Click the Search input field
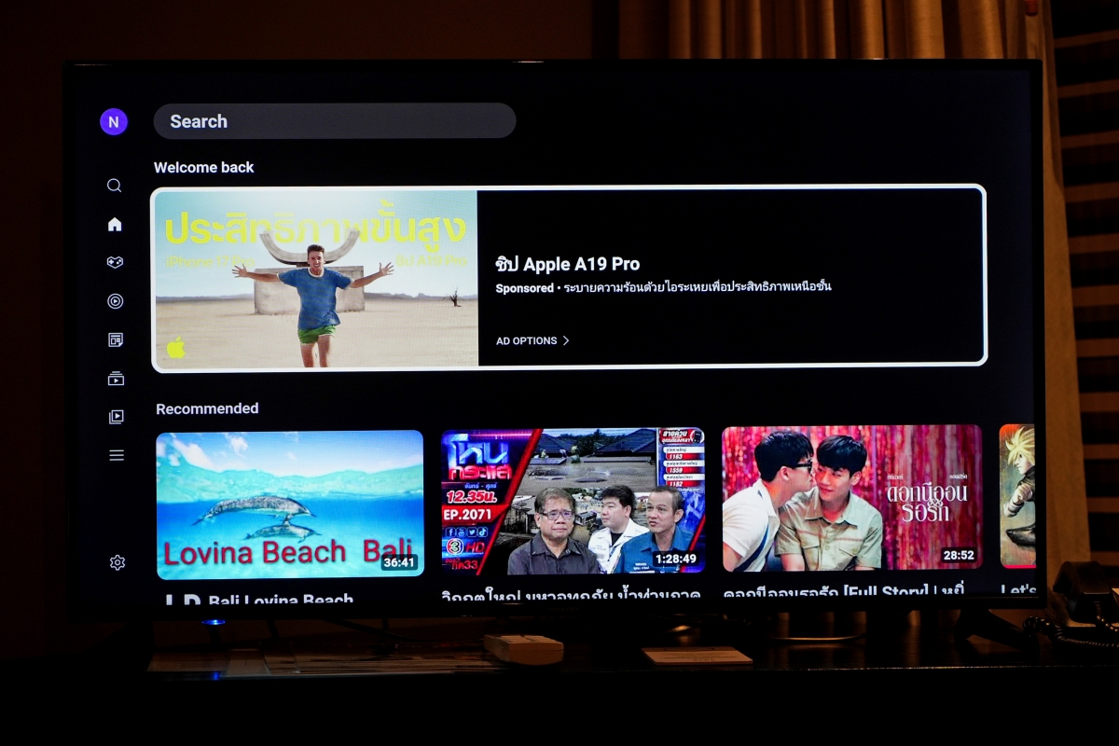 [334, 121]
